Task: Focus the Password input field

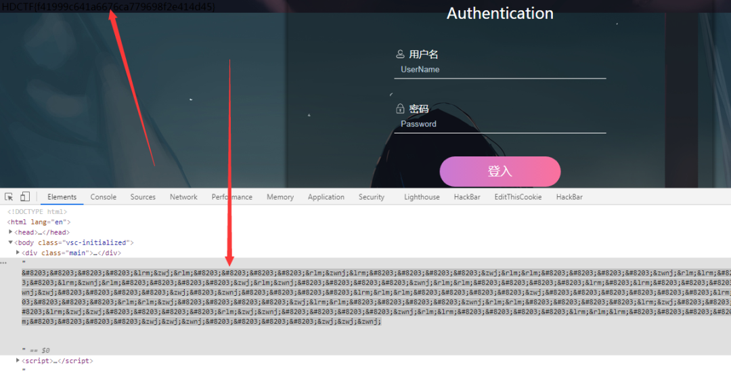Action: [500, 124]
